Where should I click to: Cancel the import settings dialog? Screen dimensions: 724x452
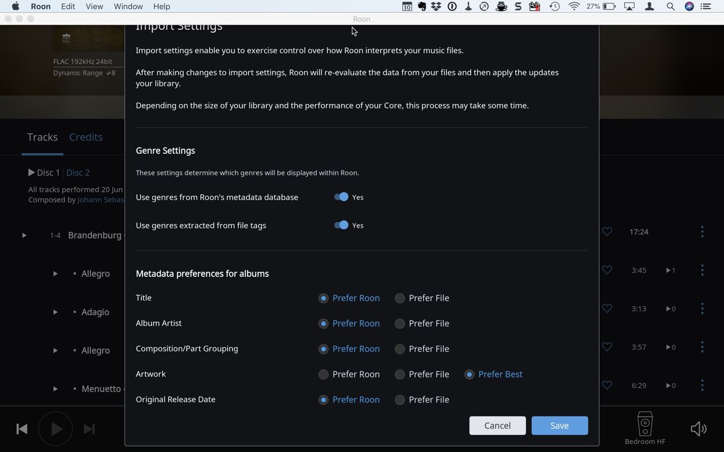pyautogui.click(x=497, y=425)
